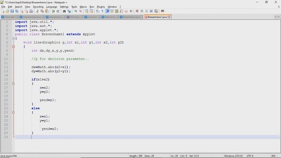Click line number 20 in the margin
This screenshot has width=281, height=158.
coord(6,100)
